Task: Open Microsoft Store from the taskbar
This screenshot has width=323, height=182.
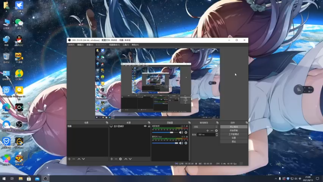Action: click(x=29, y=179)
